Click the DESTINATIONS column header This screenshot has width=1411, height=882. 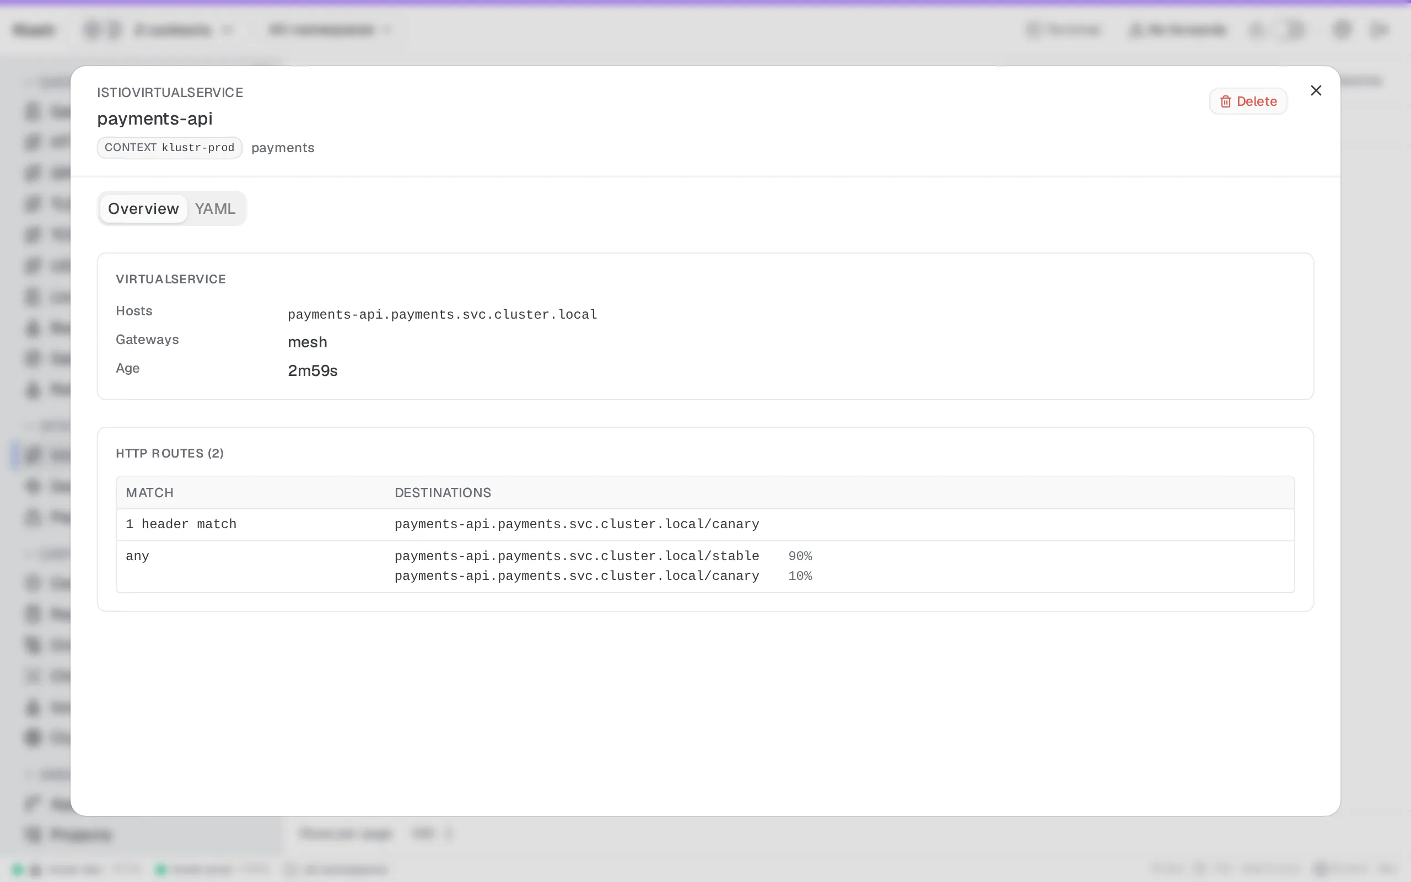(x=443, y=493)
